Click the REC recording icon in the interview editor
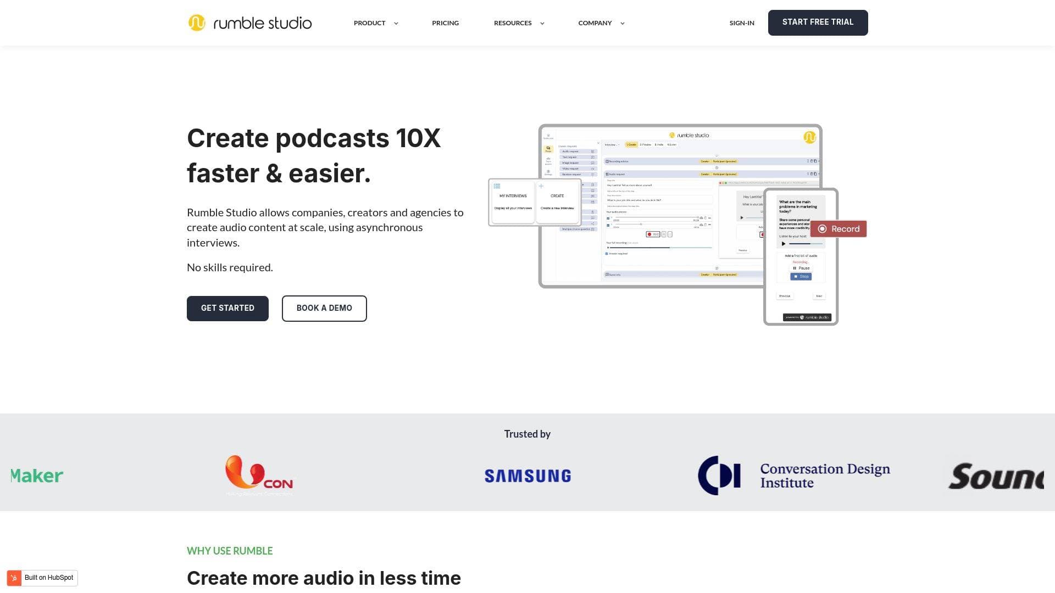The image size is (1055, 593). [653, 234]
